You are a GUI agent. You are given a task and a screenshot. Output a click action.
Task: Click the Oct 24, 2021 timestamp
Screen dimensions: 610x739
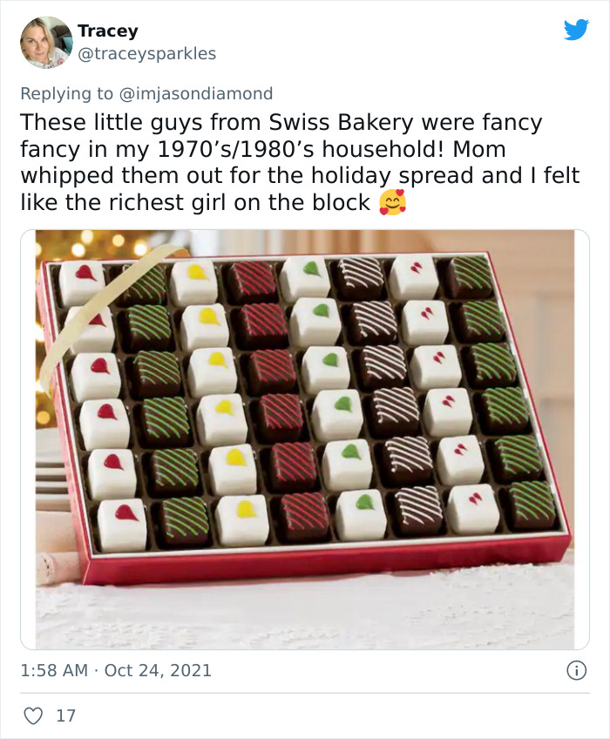[114, 669]
